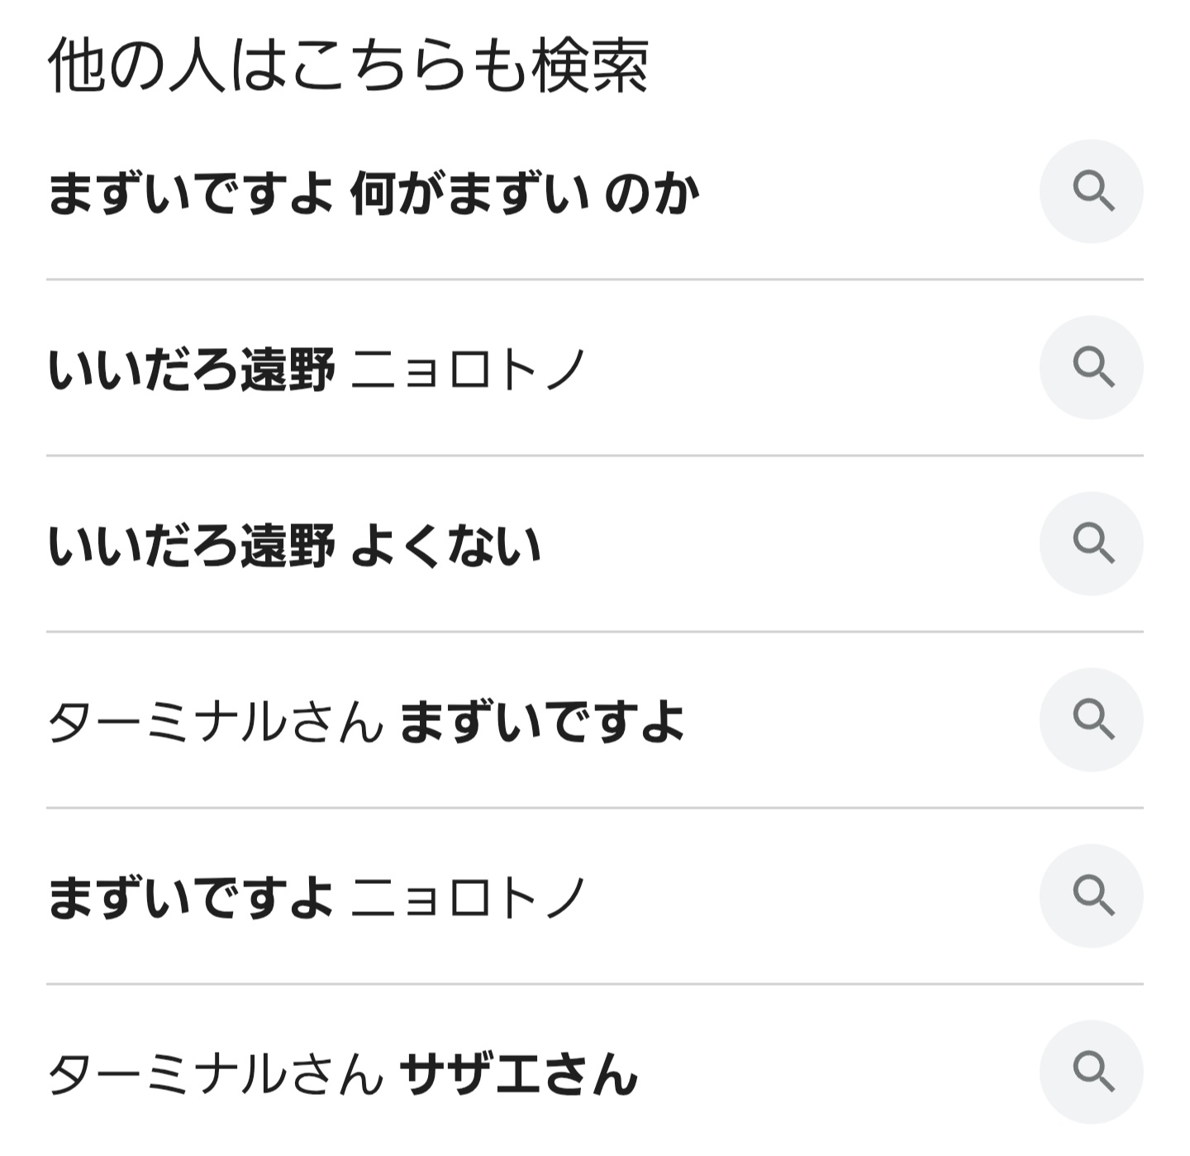Click bold "サザエさん" in the last suggestion
This screenshot has width=1190, height=1156.
(x=518, y=1074)
